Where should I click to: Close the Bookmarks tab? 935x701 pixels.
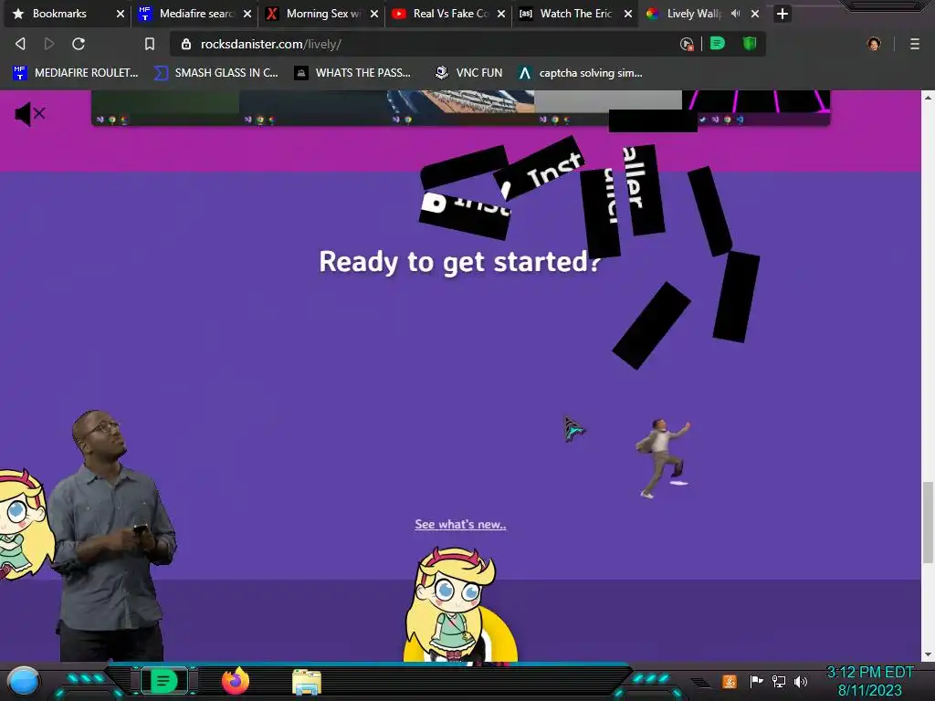tap(120, 14)
